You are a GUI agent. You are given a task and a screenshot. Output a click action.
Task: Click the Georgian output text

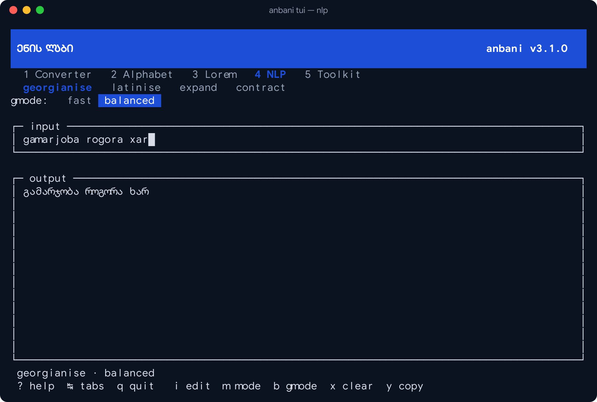pyautogui.click(x=86, y=192)
